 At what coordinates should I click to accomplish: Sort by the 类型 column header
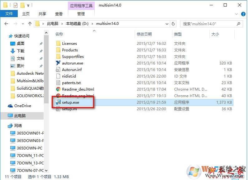coord(178,34)
